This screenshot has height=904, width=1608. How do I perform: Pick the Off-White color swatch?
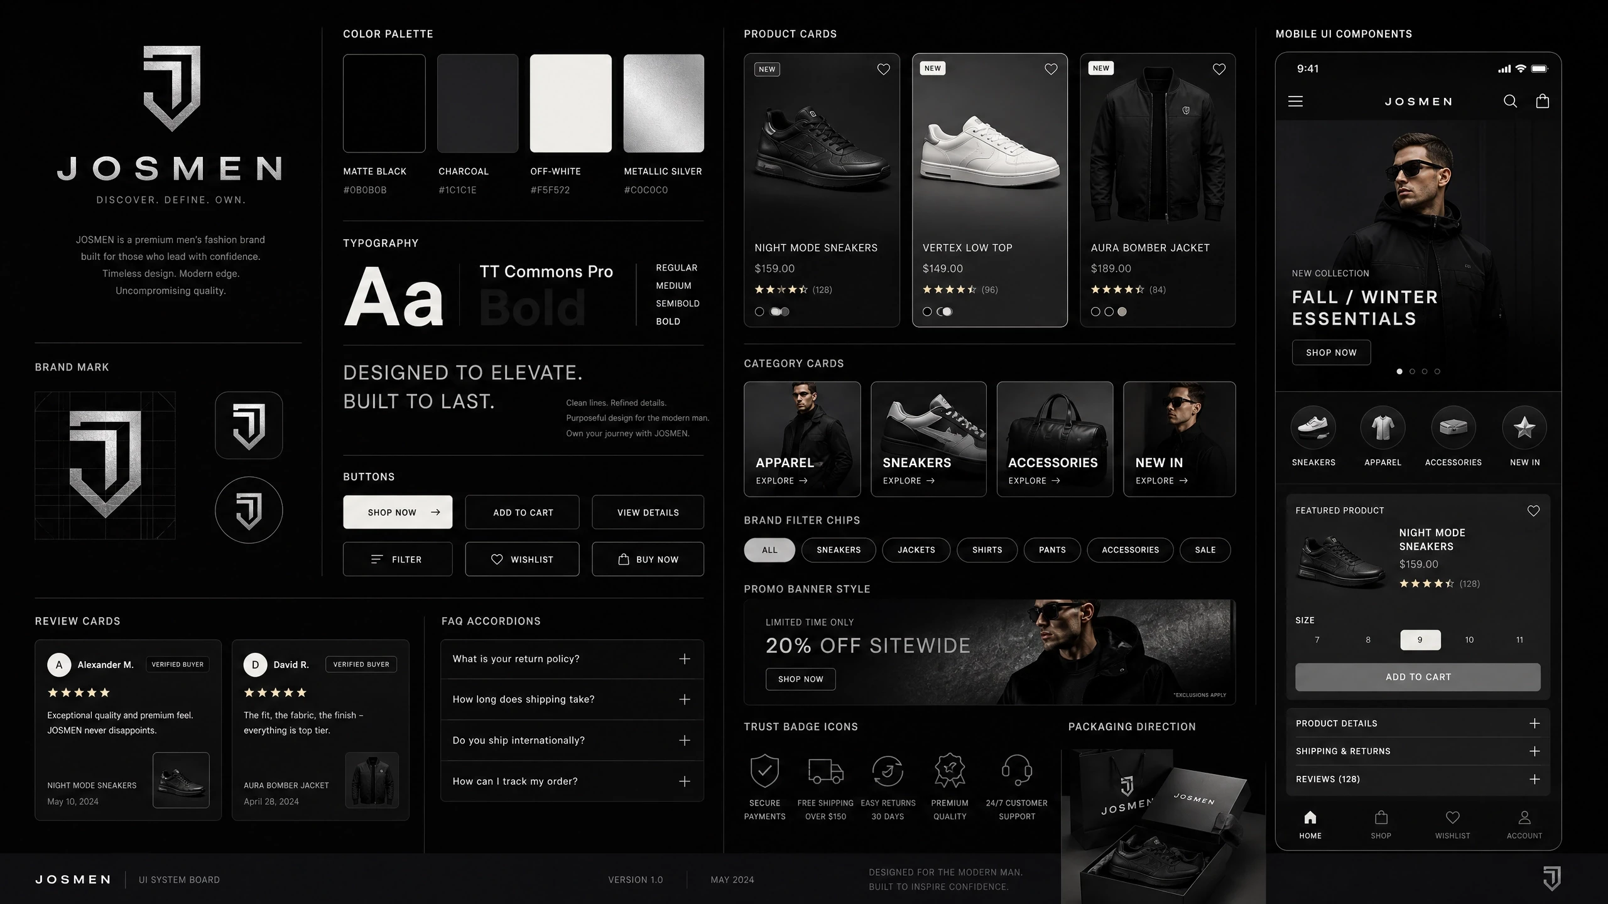[570, 103]
